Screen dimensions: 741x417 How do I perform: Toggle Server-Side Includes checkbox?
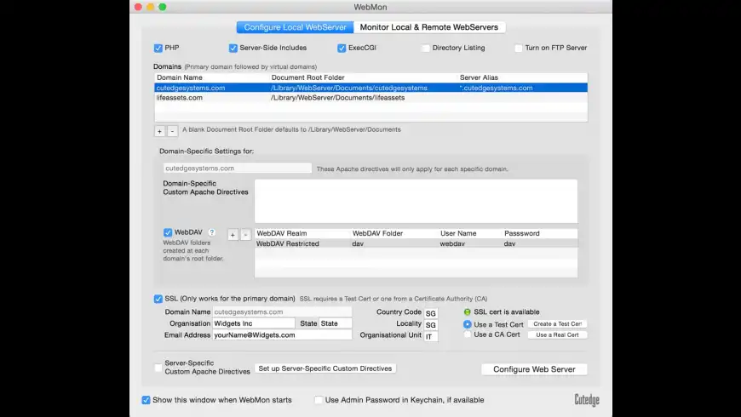point(233,48)
